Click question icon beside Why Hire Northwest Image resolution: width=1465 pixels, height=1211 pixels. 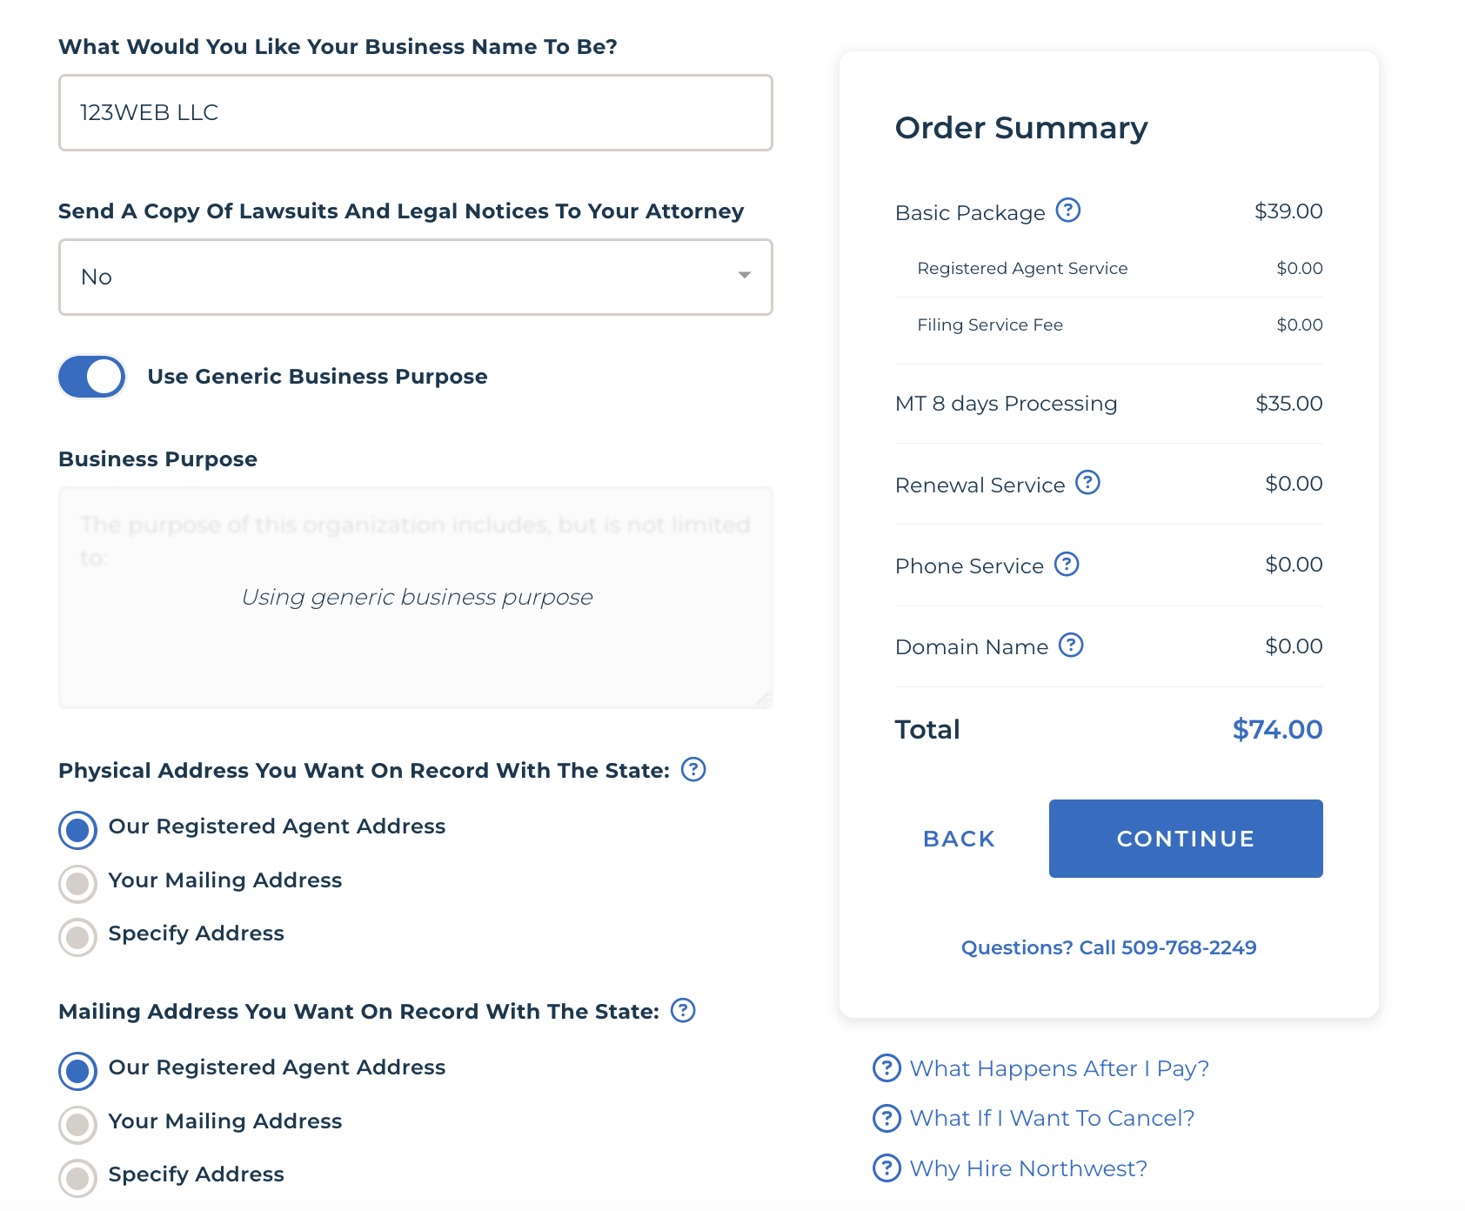(x=886, y=1168)
